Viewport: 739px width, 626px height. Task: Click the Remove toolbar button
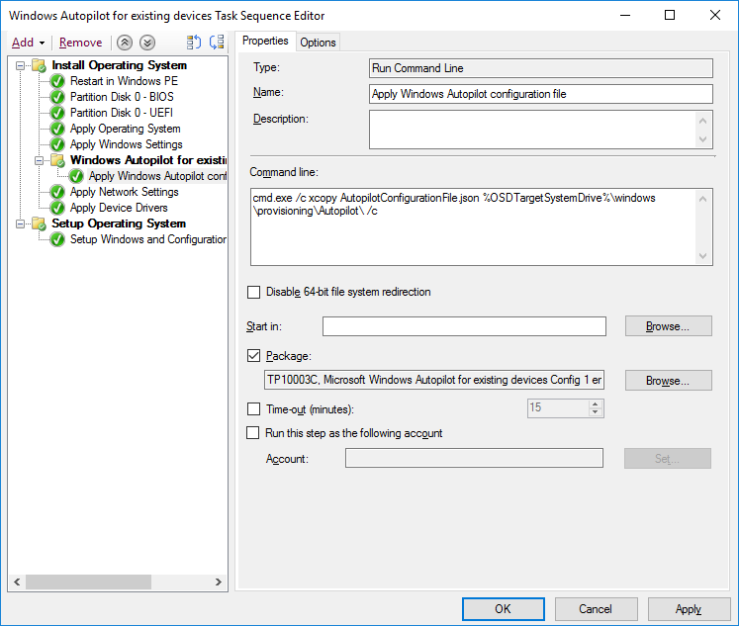(80, 43)
